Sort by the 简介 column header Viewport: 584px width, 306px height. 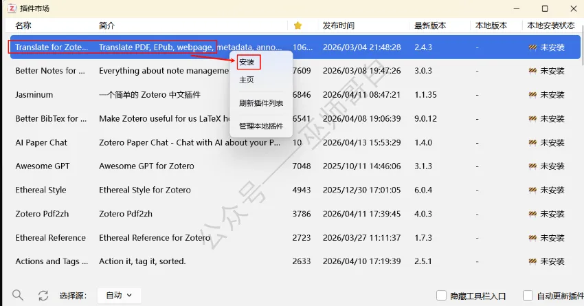[x=107, y=25]
